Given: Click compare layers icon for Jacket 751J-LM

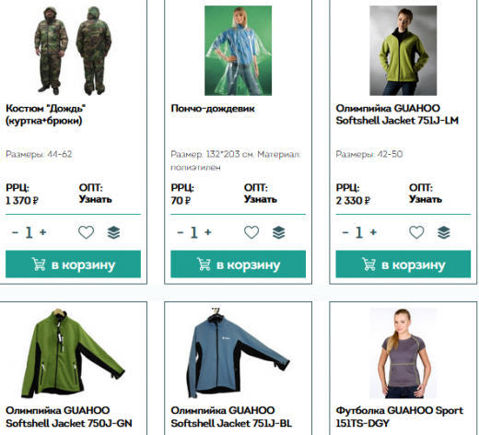Looking at the screenshot, I should [444, 232].
